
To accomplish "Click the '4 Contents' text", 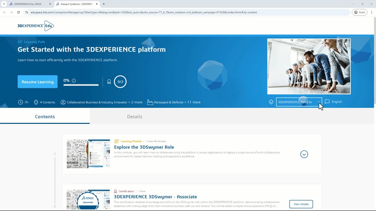I will point(47,102).
